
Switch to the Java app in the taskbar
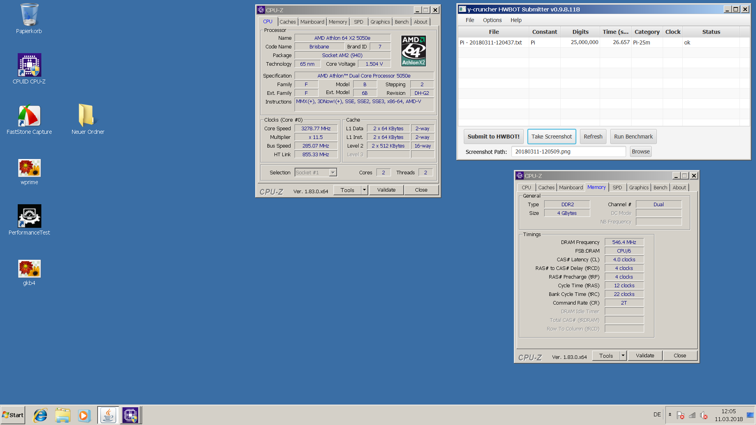point(108,415)
